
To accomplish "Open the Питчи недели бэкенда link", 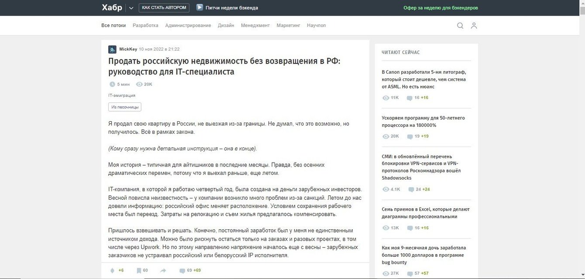I will click(232, 8).
